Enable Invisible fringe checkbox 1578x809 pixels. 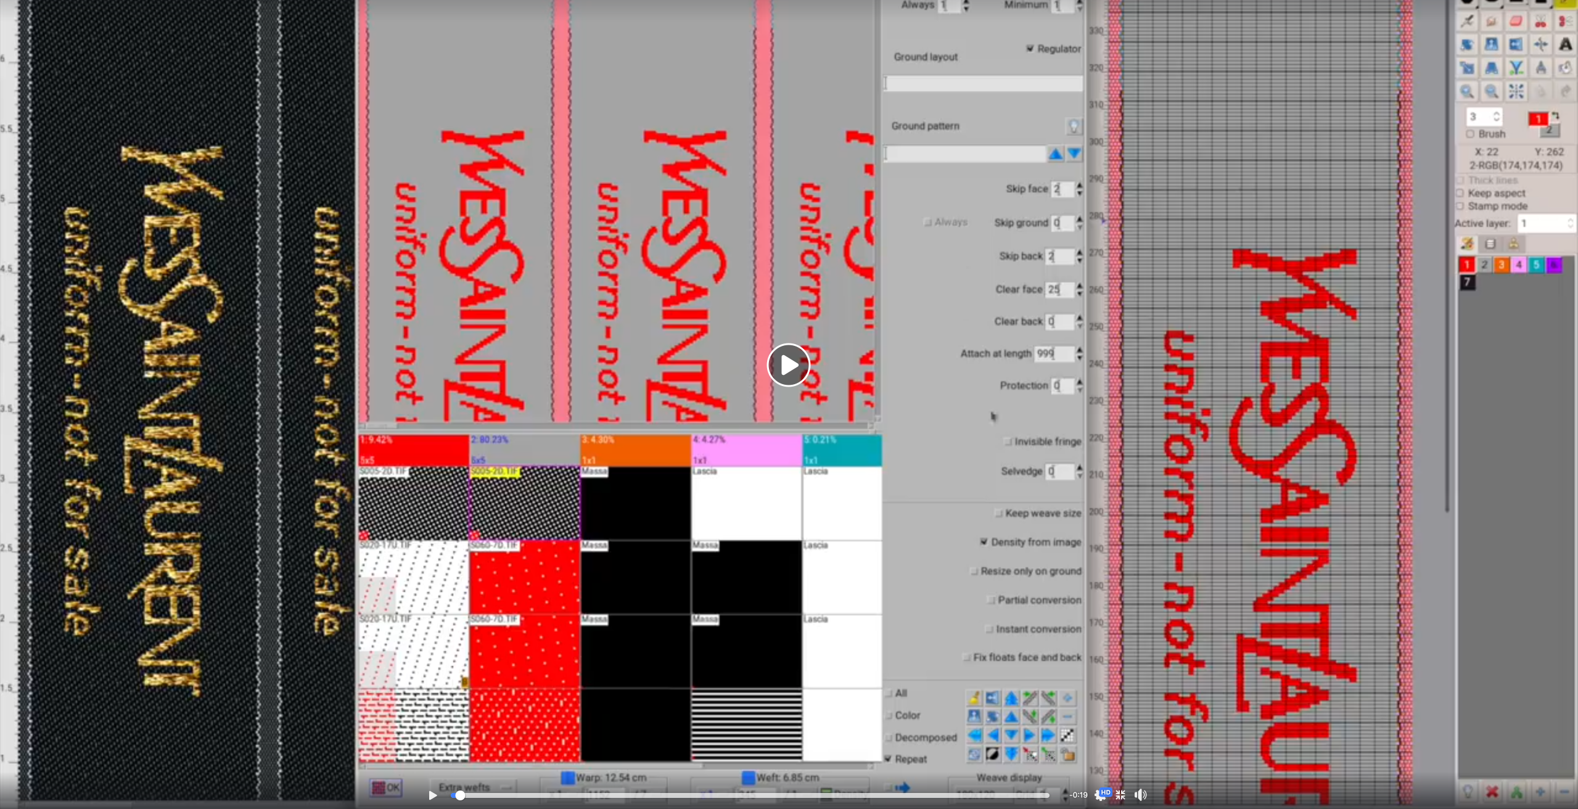coord(1008,441)
